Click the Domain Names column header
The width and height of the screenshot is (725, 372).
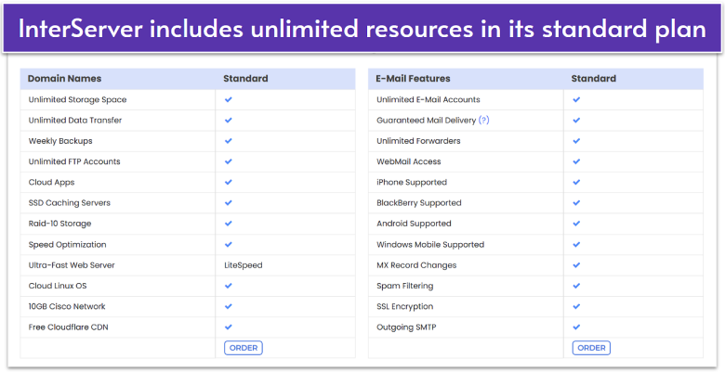(64, 79)
